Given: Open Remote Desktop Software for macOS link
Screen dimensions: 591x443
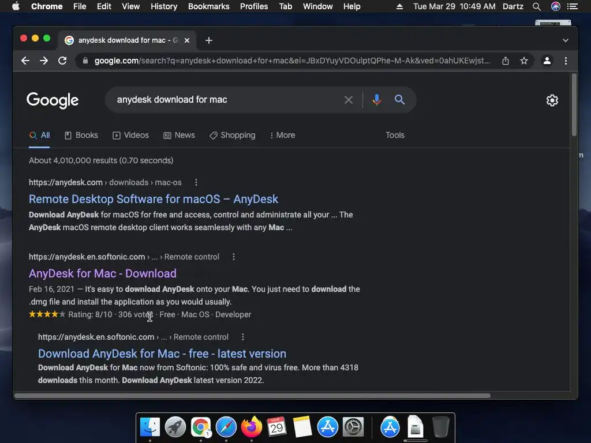Looking at the screenshot, I should pos(154,199).
